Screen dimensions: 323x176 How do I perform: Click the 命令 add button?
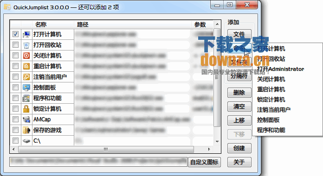239,48
